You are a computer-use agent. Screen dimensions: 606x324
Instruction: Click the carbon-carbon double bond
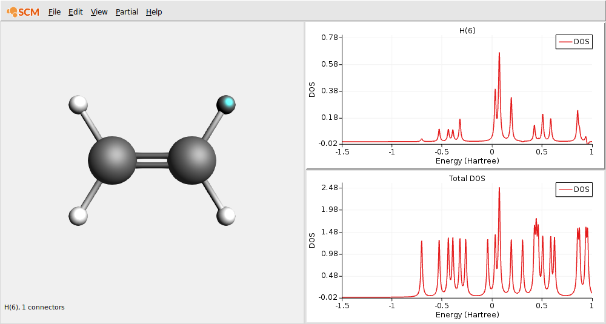[x=151, y=160]
